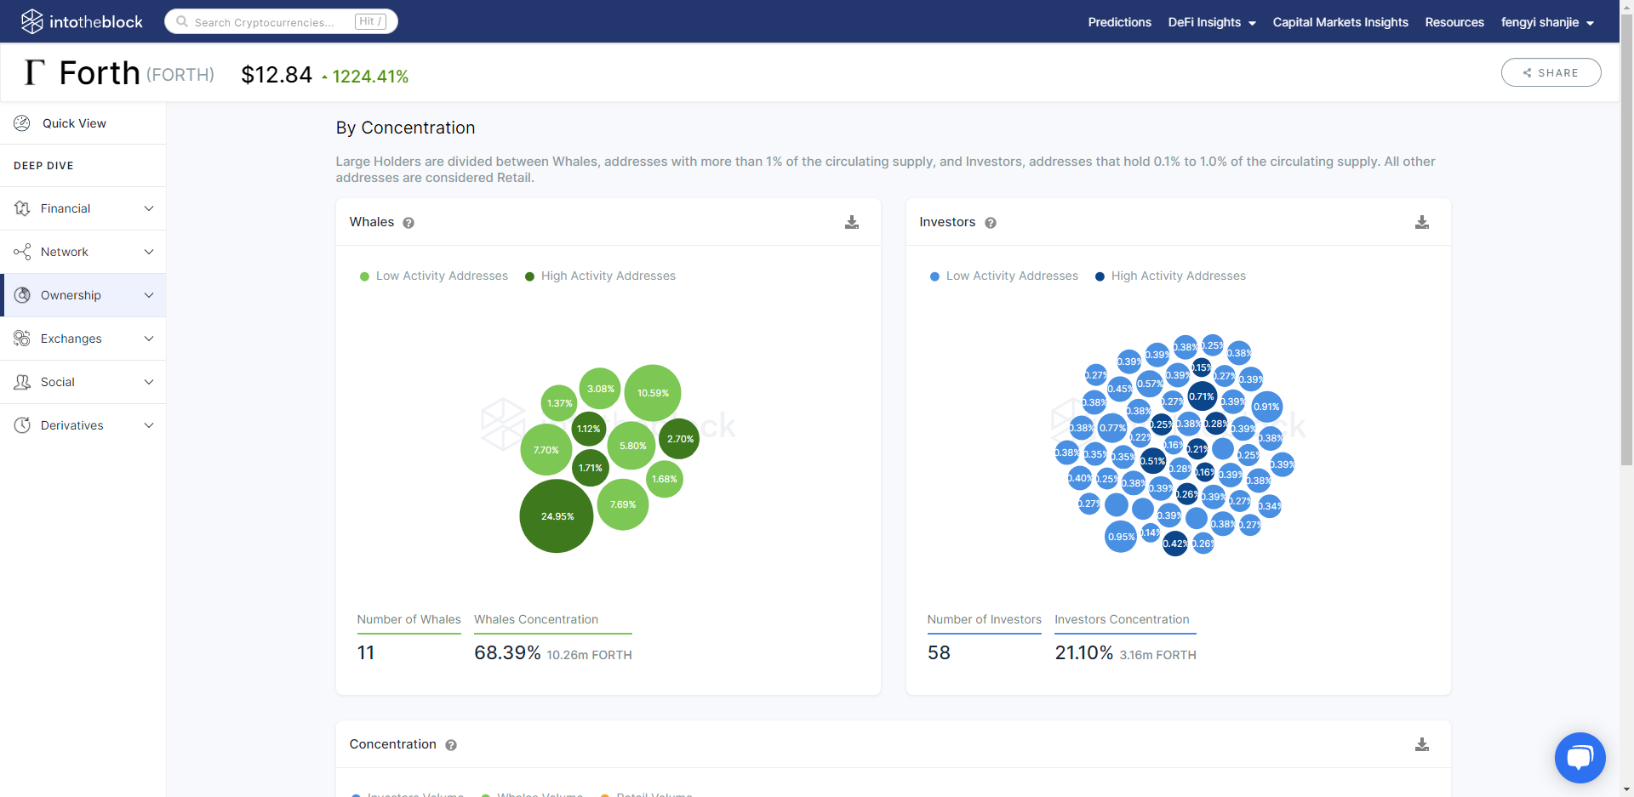Click the search magnifier icon
Image resolution: width=1634 pixels, height=797 pixels.
(182, 21)
